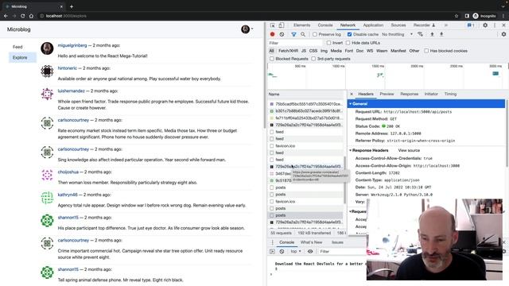Open the Response tab of request

410,94
